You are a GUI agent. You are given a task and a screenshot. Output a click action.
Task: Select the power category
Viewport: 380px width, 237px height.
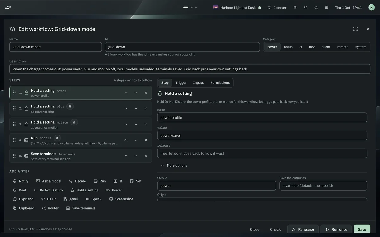click(272, 47)
